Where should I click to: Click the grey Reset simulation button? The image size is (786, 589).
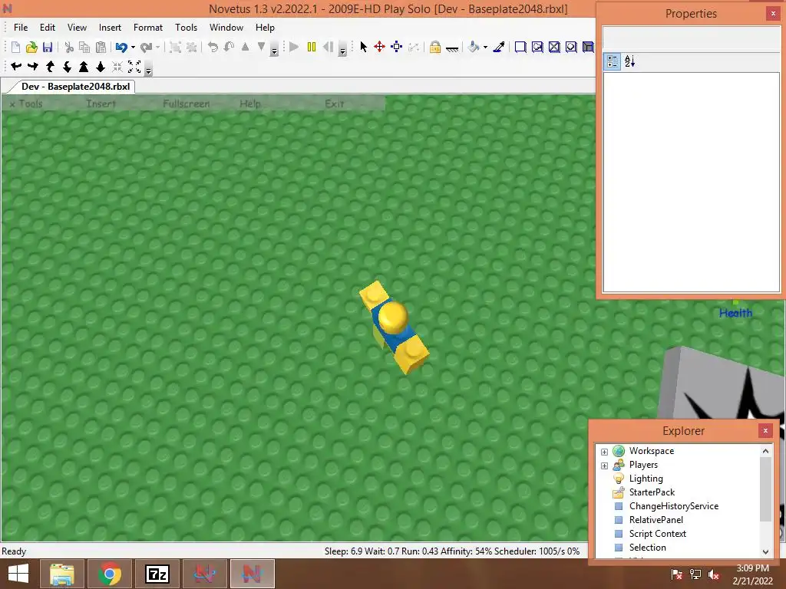point(329,47)
